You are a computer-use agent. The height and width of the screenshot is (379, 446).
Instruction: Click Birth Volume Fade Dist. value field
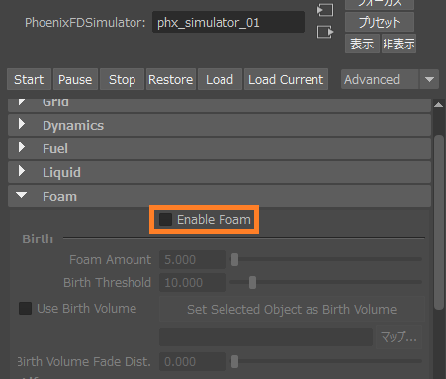(x=193, y=362)
